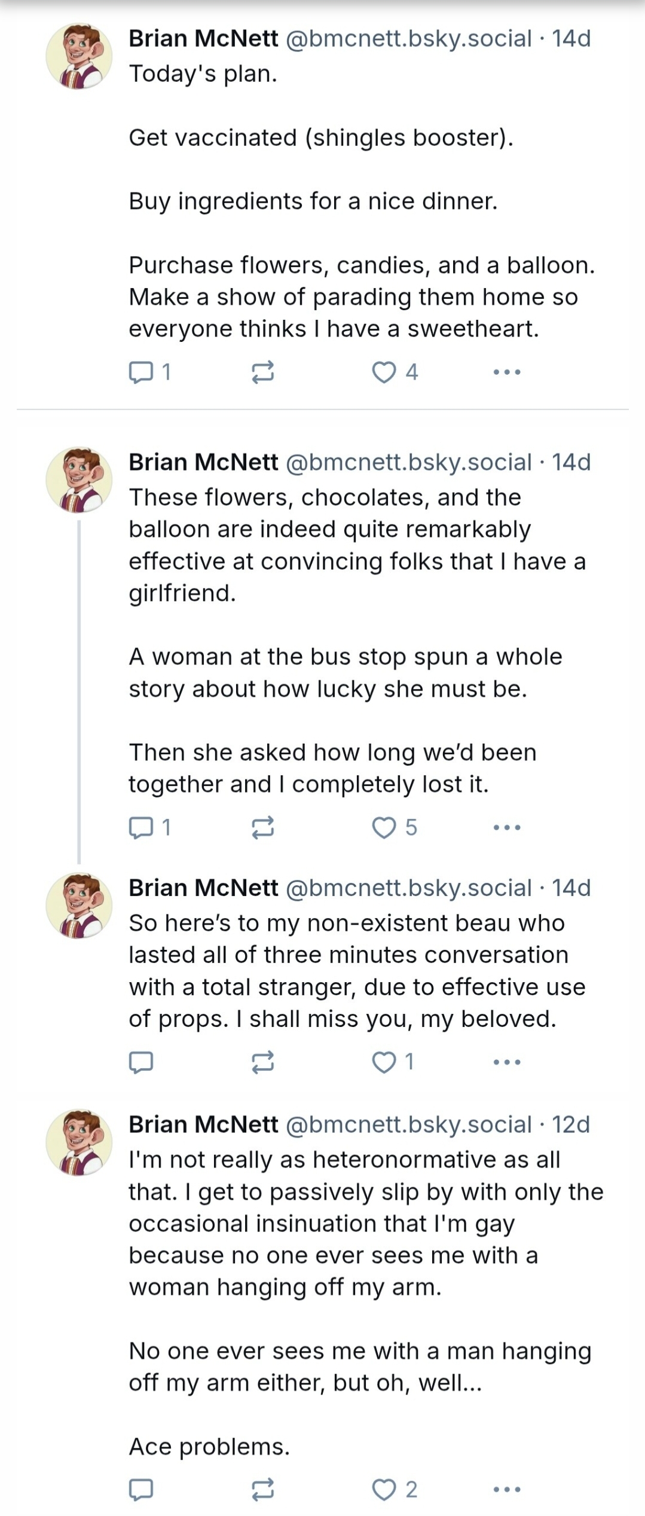Open more options on non-existent beau post
This screenshot has width=645, height=1516.
pyautogui.click(x=507, y=1062)
